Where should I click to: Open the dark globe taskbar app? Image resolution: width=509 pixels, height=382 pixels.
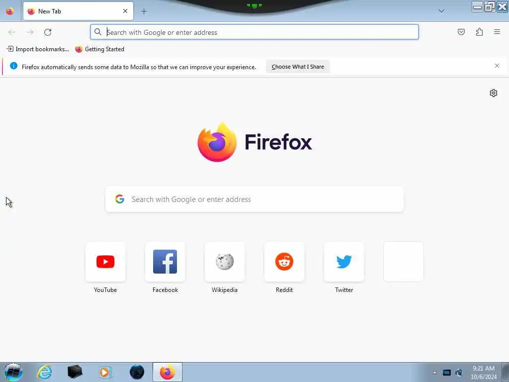[137, 372]
